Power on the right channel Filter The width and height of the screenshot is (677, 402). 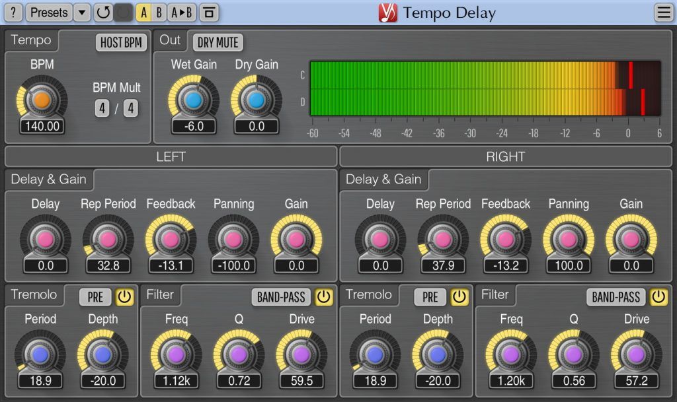click(658, 297)
